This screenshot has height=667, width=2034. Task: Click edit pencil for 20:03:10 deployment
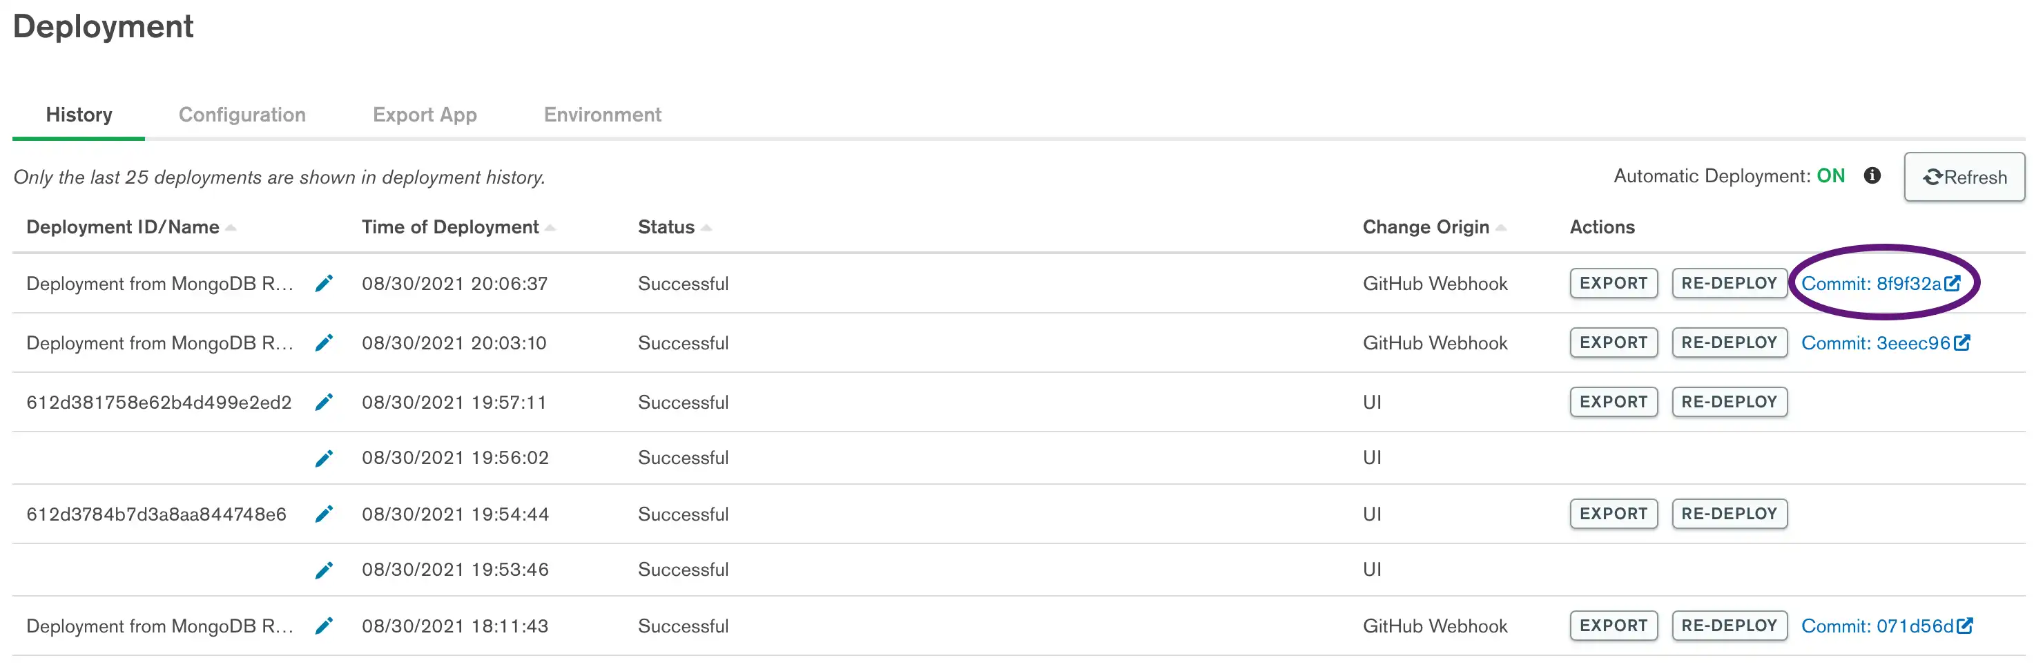pos(324,342)
